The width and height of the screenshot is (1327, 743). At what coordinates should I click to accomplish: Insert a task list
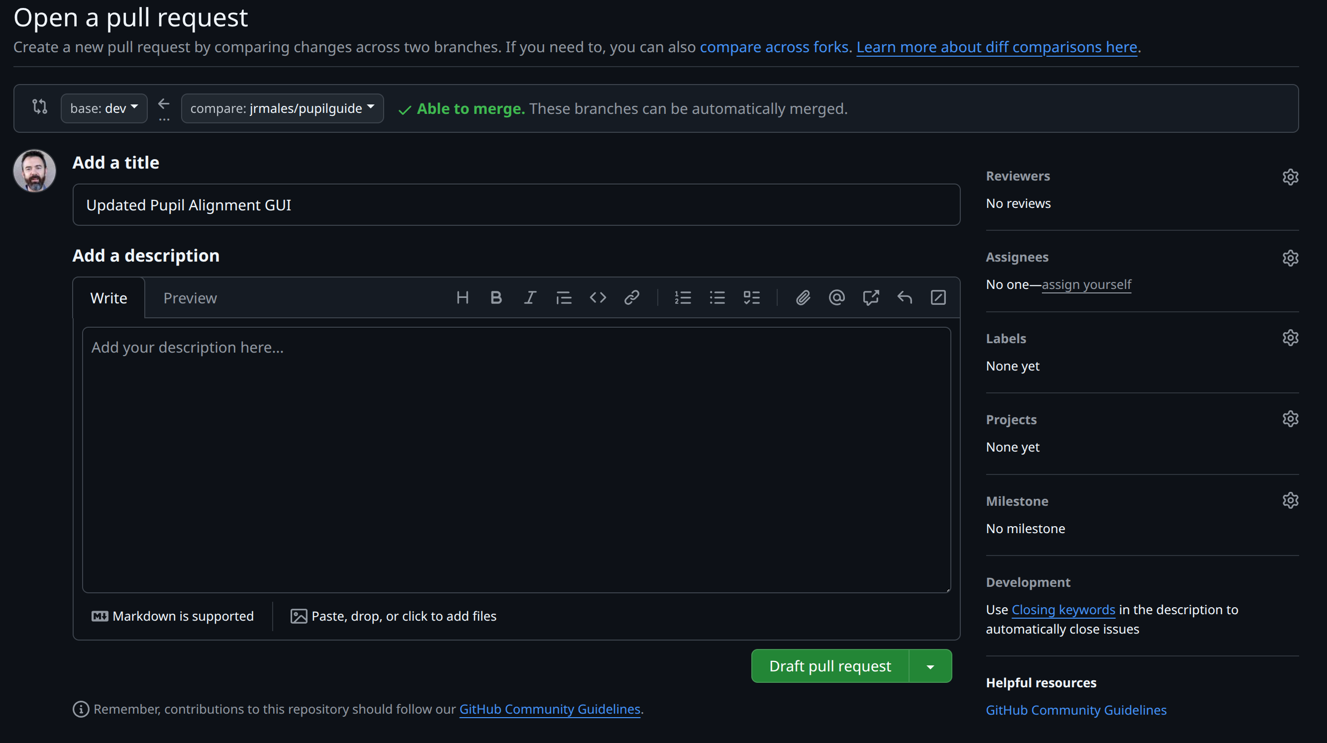pos(752,297)
